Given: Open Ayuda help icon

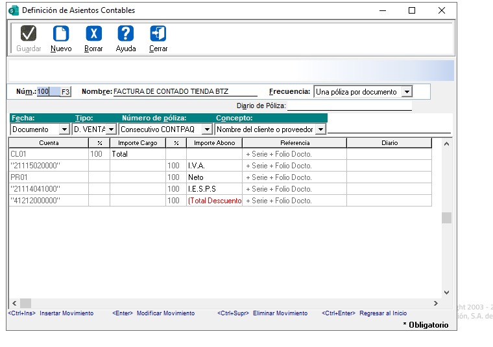Looking at the screenshot, I should pyautogui.click(x=125, y=34).
